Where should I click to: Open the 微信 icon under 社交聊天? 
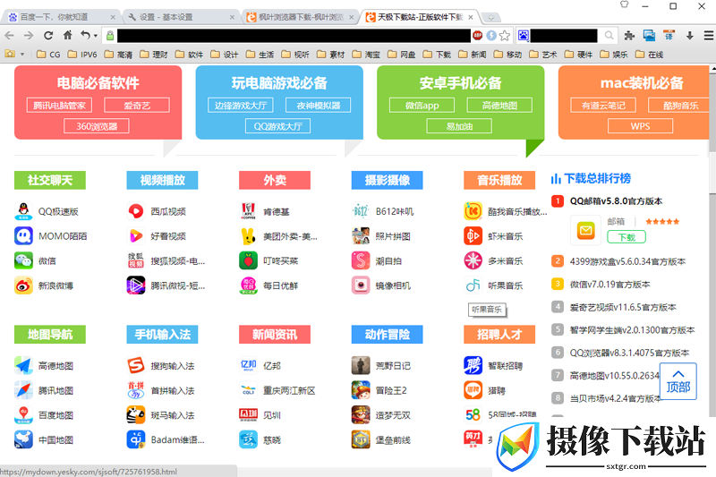point(23,260)
